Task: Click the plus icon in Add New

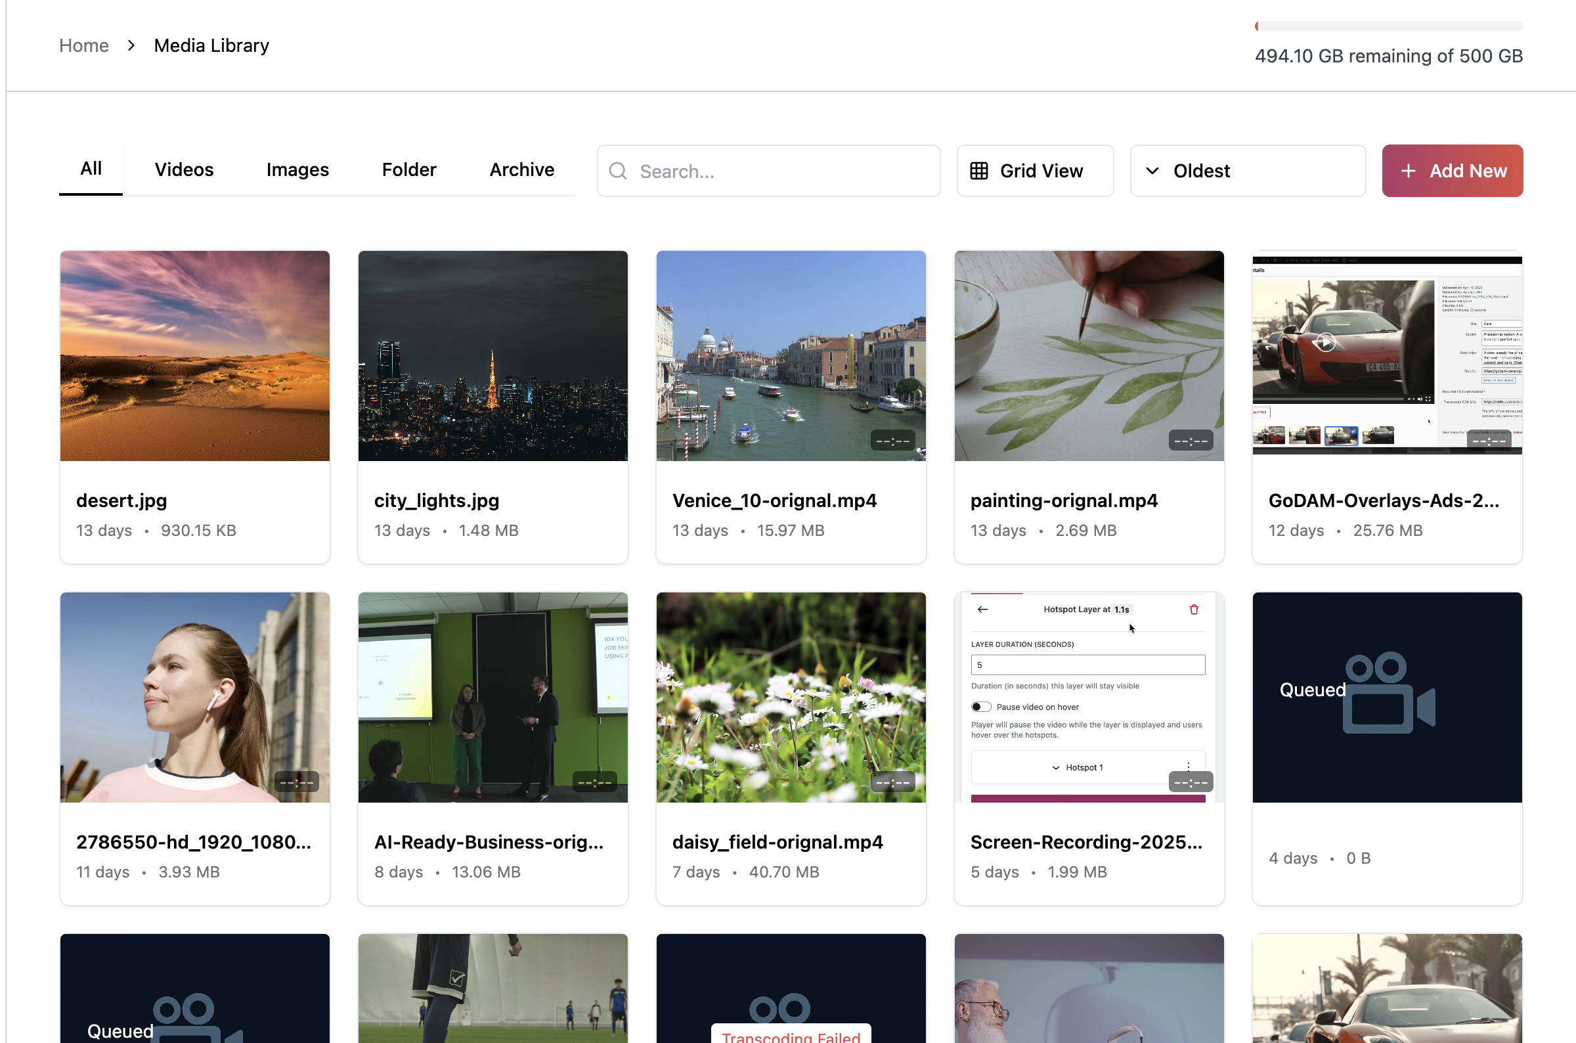Action: click(1408, 171)
